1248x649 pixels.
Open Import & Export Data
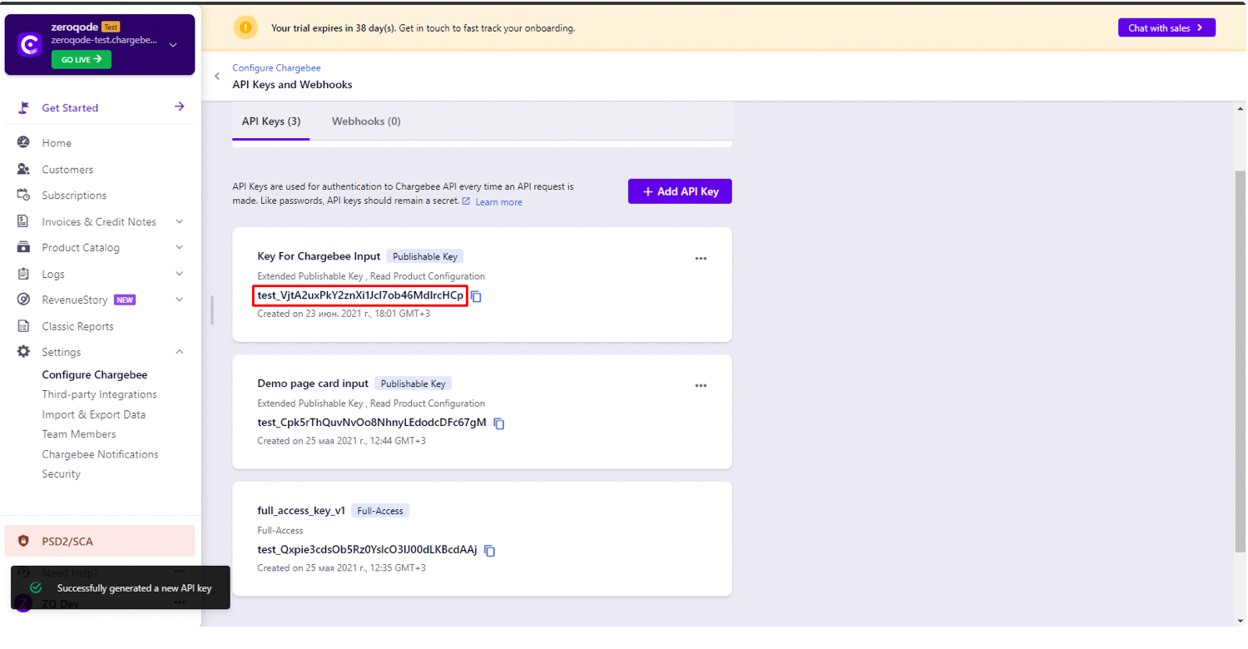[94, 414]
